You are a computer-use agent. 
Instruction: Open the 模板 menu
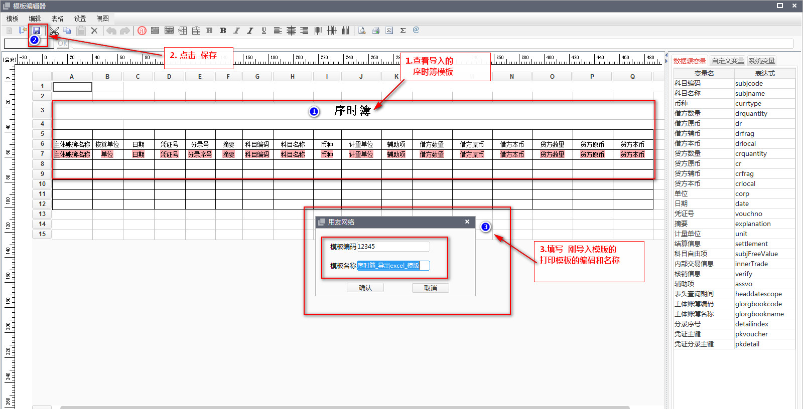[13, 19]
